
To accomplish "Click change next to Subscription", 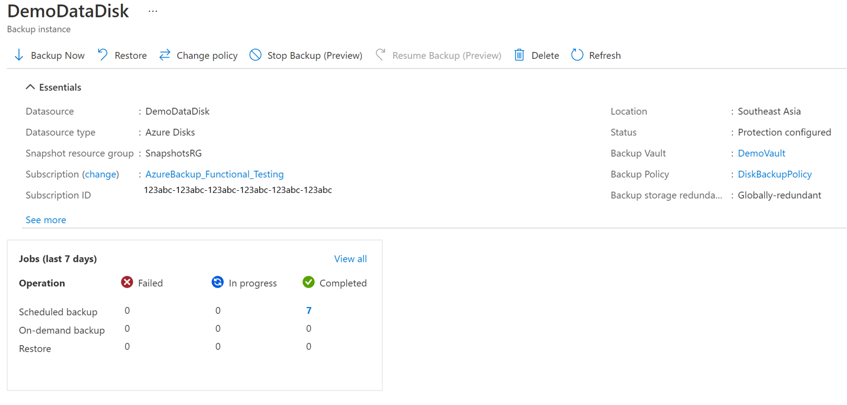I will pos(100,174).
